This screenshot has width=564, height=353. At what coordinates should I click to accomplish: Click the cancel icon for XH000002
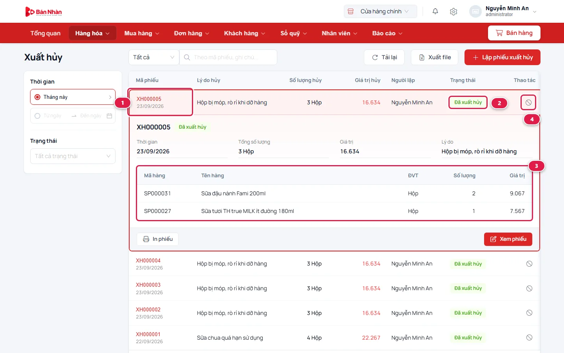pyautogui.click(x=529, y=313)
